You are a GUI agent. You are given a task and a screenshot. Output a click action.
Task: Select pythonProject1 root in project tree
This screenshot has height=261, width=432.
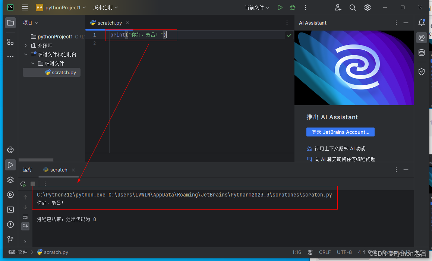(x=55, y=37)
